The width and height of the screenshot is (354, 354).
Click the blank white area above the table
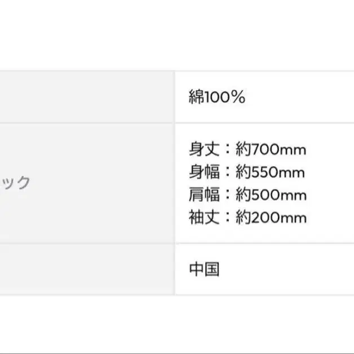pos(177,35)
